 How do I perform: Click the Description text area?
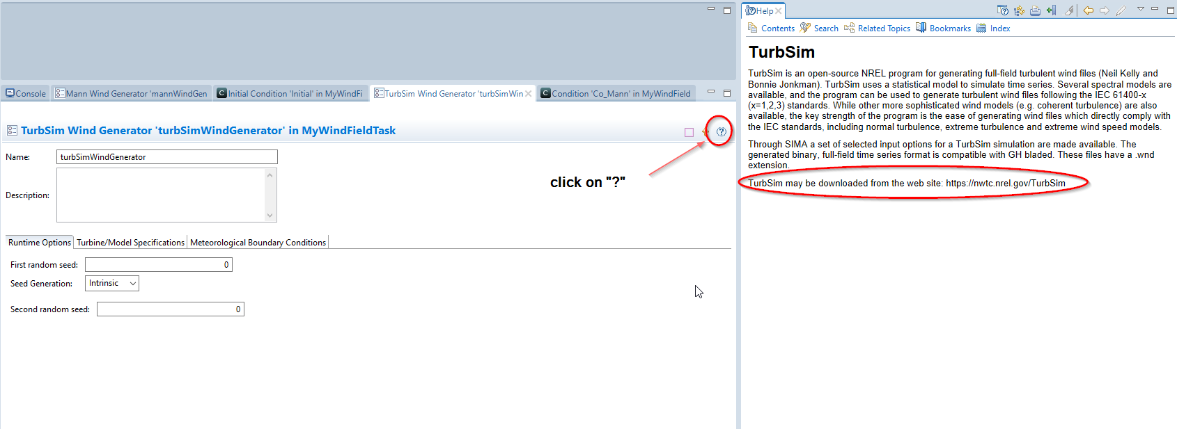pyautogui.click(x=161, y=195)
